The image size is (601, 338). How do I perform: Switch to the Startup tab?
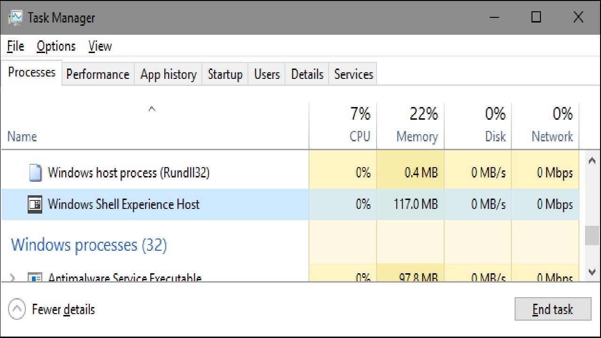(x=225, y=74)
